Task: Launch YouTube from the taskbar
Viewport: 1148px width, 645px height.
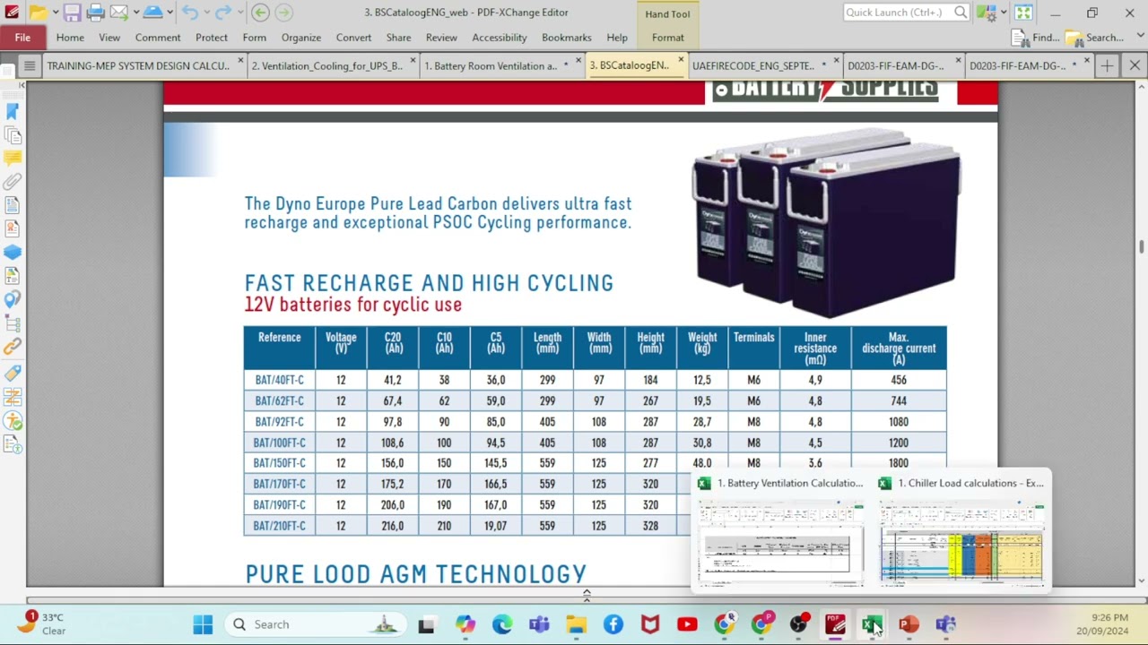Action: click(687, 624)
